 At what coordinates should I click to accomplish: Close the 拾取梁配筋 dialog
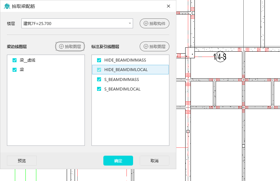(x=168, y=6)
